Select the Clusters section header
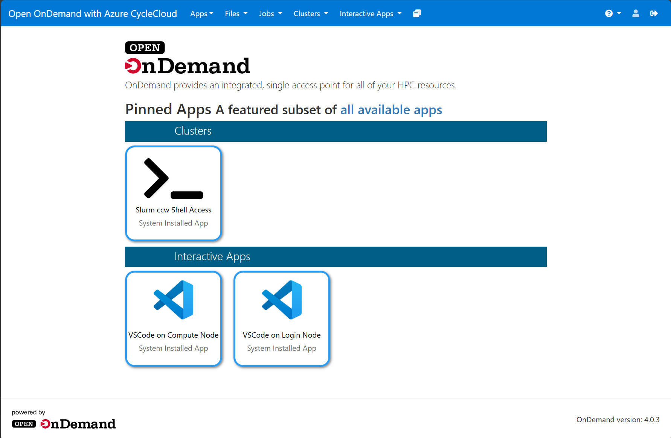671x438 pixels. 336,131
